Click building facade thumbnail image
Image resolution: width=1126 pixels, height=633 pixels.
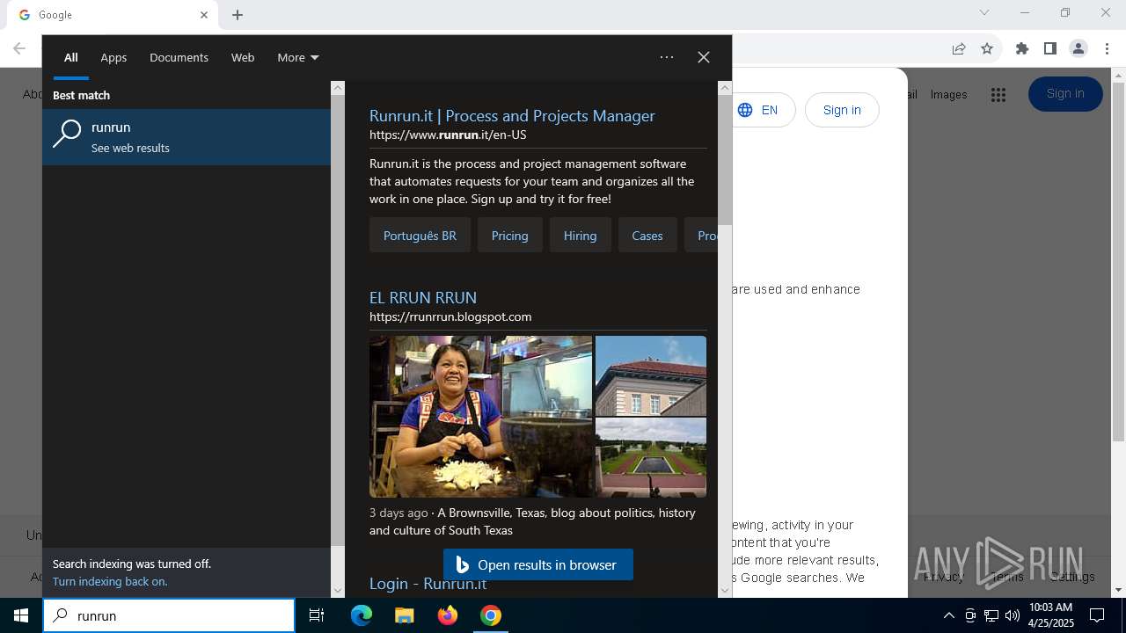(x=651, y=375)
